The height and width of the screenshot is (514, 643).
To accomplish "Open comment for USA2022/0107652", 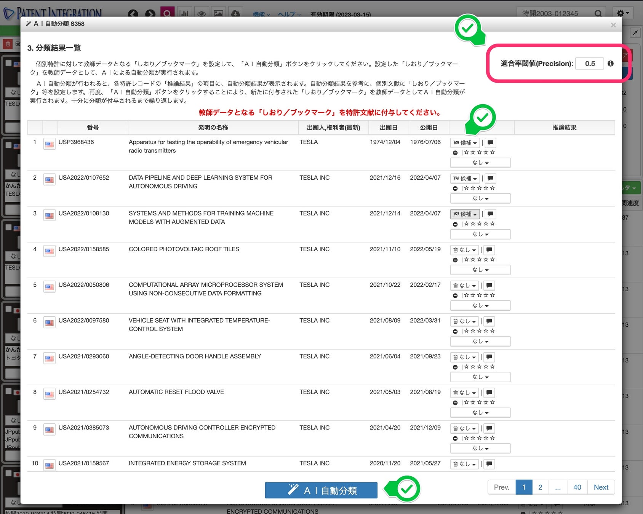I will (491, 179).
